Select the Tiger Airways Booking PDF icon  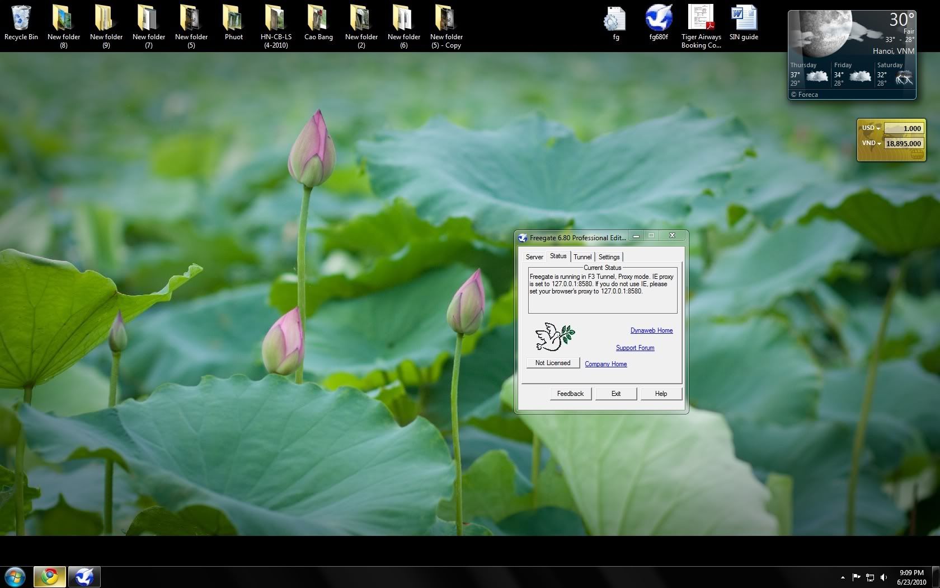click(701, 26)
